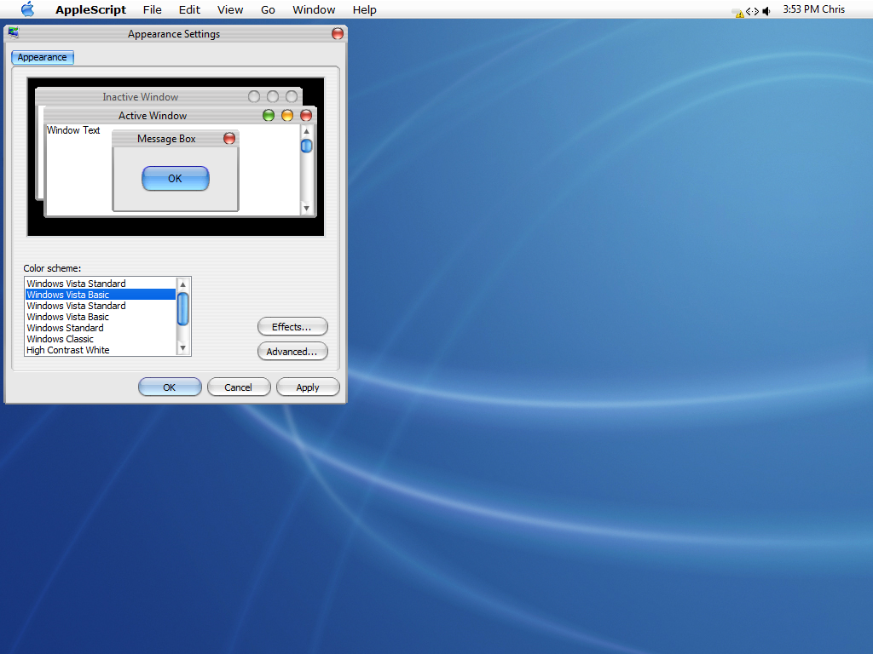Click the yellow warning tray icon
This screenshot has width=873, height=654.
coord(738,13)
